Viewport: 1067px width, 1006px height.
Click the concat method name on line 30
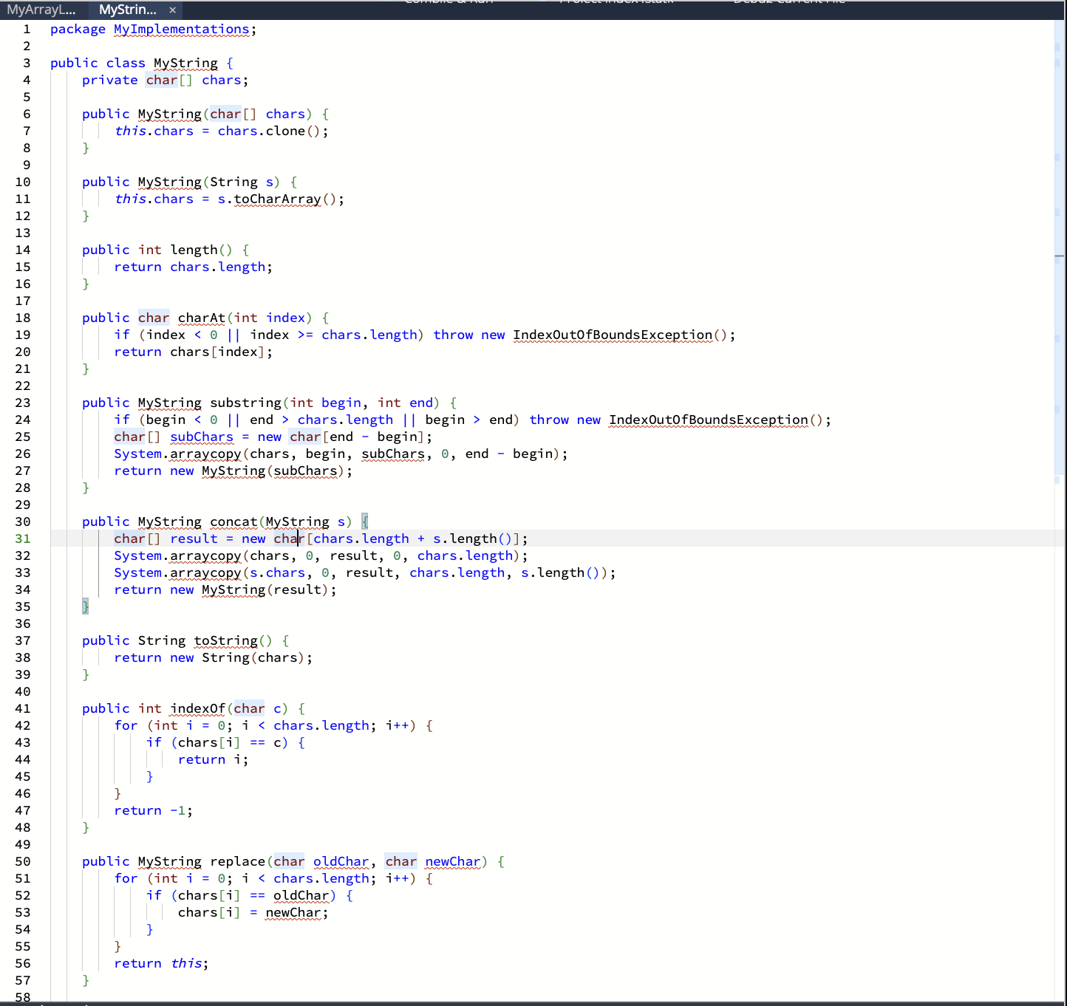233,521
